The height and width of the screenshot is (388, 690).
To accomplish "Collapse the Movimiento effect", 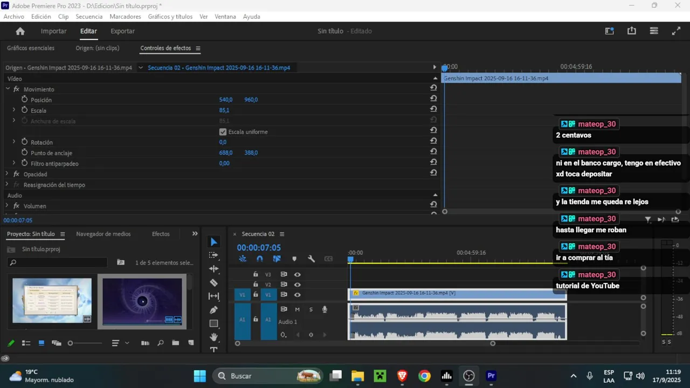I will click(7, 89).
